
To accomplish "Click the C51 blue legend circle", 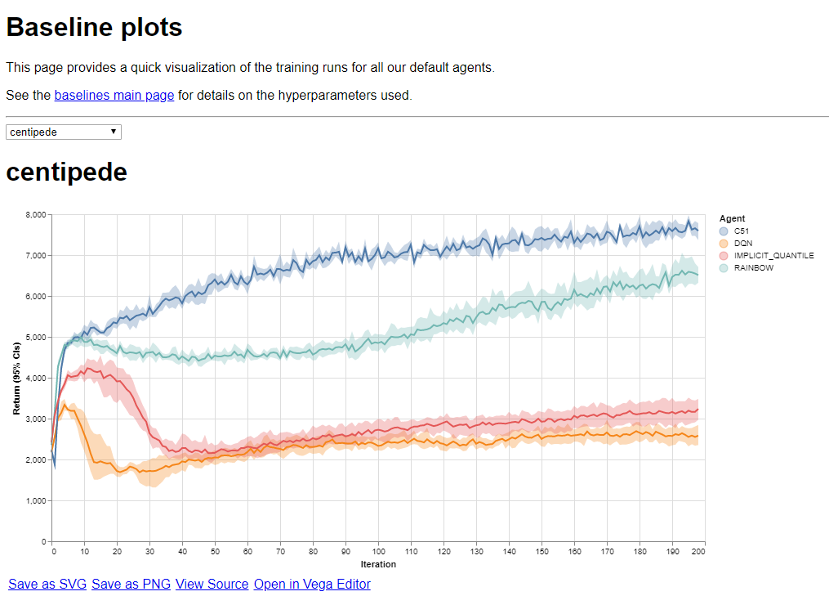I will click(x=724, y=231).
